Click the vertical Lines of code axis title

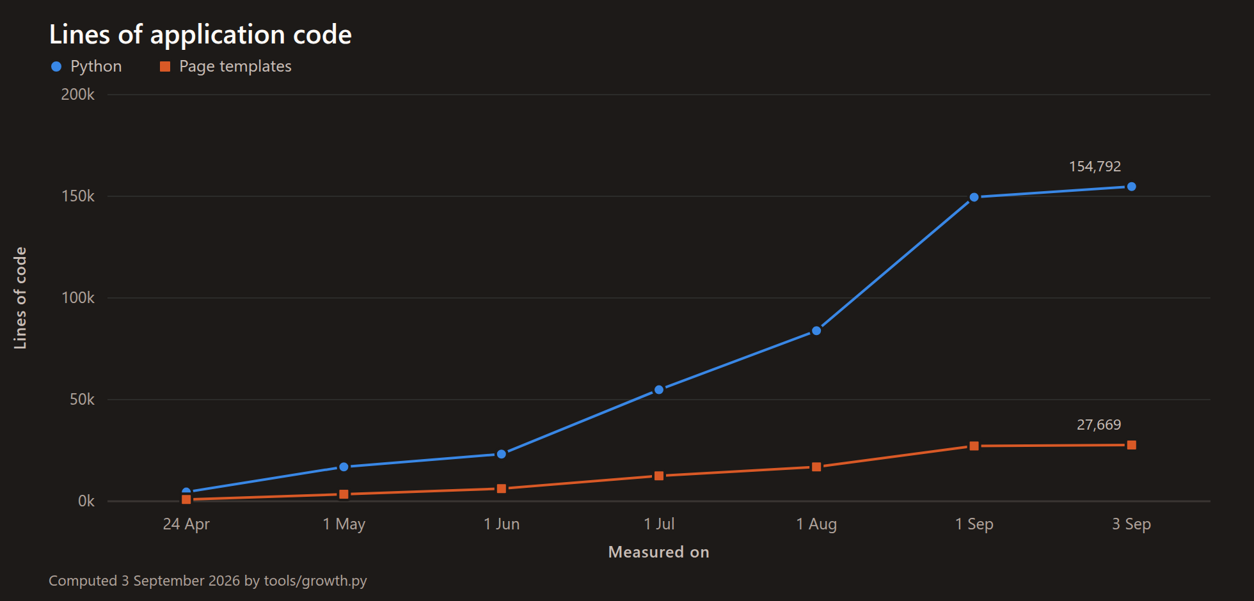coord(20,298)
